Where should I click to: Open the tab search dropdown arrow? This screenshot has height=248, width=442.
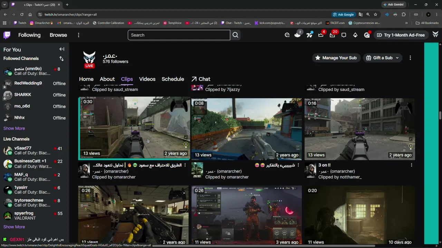coord(4,4)
